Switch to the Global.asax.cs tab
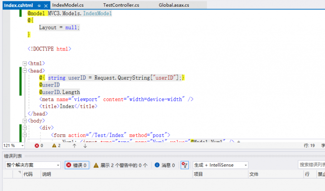 pyautogui.click(x=174, y=5)
